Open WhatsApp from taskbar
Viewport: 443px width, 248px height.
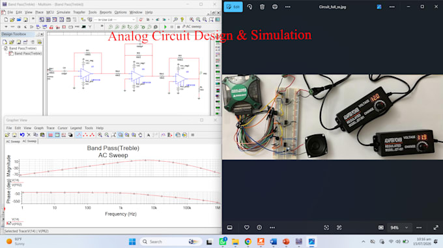point(223,242)
